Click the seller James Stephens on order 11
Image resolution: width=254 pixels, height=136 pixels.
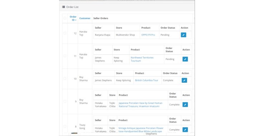[x=100, y=59]
